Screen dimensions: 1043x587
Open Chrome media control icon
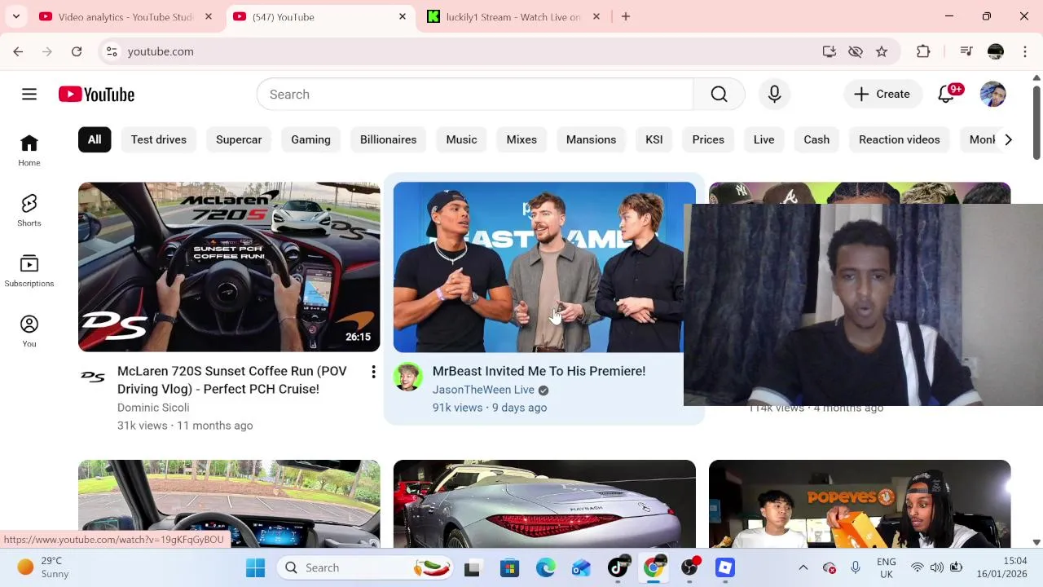[x=966, y=51]
